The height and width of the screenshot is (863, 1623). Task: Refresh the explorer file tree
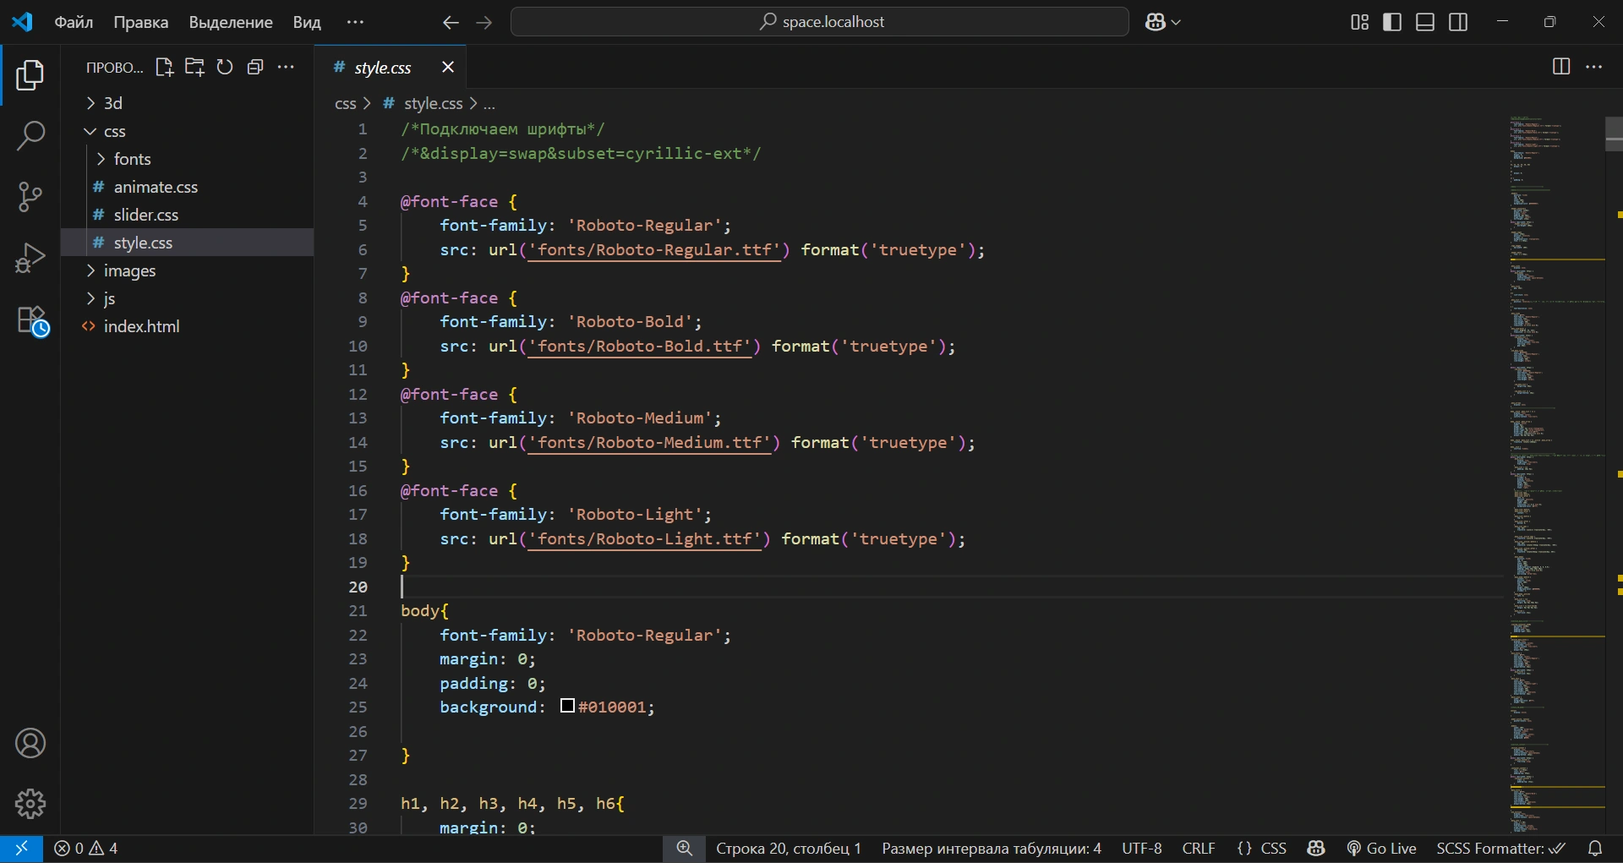point(225,68)
